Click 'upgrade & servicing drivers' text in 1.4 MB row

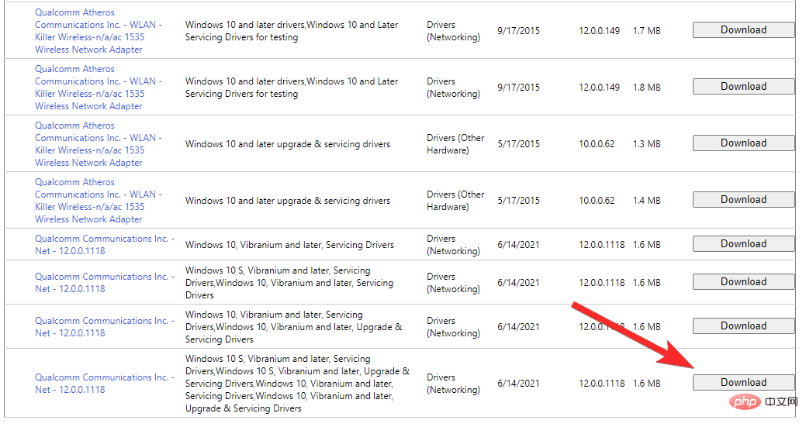tap(334, 201)
